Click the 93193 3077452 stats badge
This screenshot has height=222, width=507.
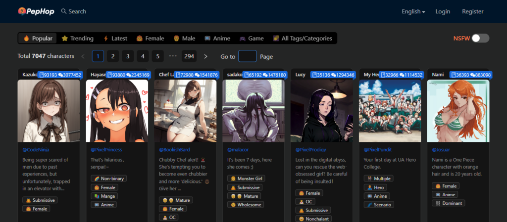[x=60, y=75]
